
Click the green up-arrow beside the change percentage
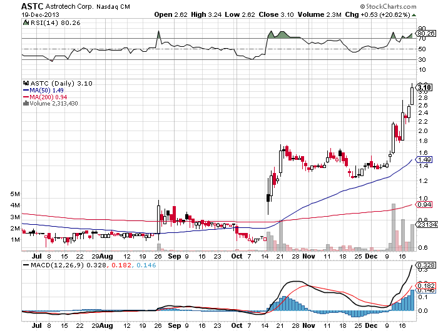(414, 15)
